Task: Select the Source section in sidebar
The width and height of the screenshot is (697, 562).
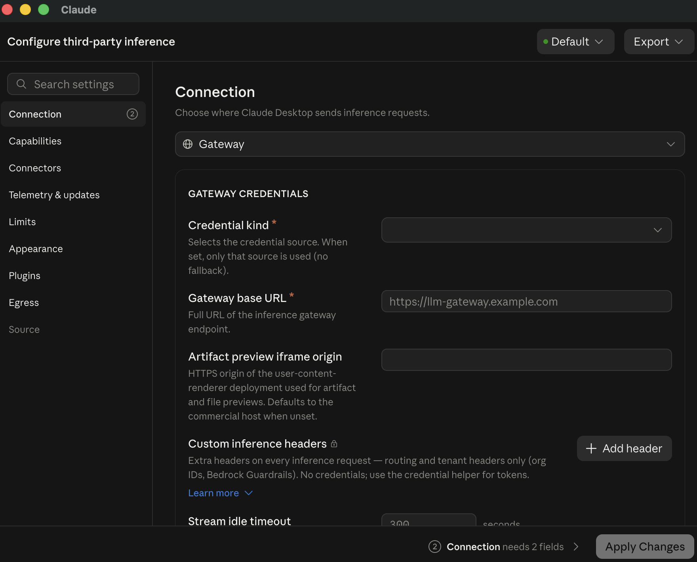Action: tap(73, 329)
